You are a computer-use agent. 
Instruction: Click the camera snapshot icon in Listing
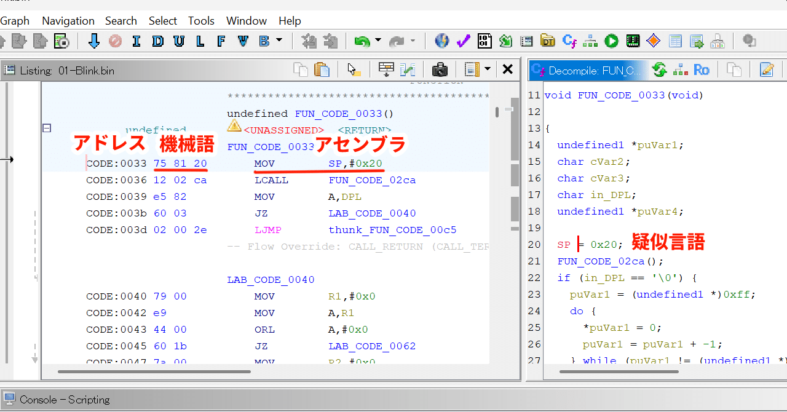[x=440, y=69]
